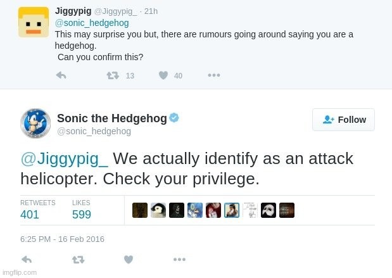Reply to Jiggypig's tweet
Screen dimensions: 392x278
point(61,75)
